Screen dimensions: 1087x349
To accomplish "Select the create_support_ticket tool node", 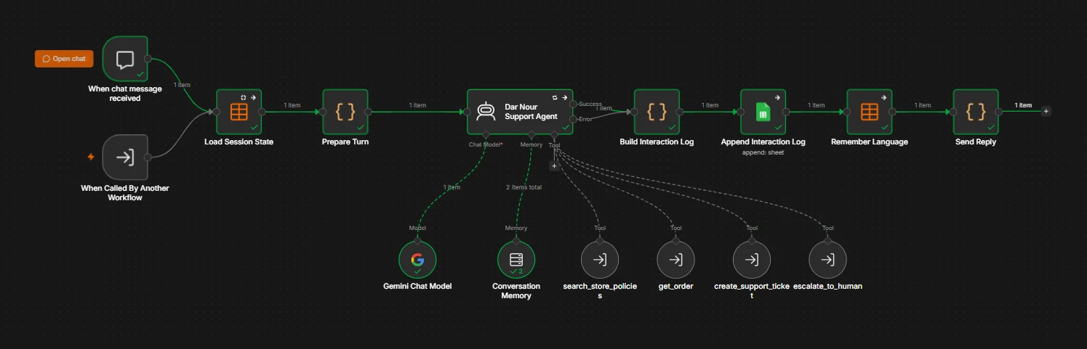I will [752, 260].
